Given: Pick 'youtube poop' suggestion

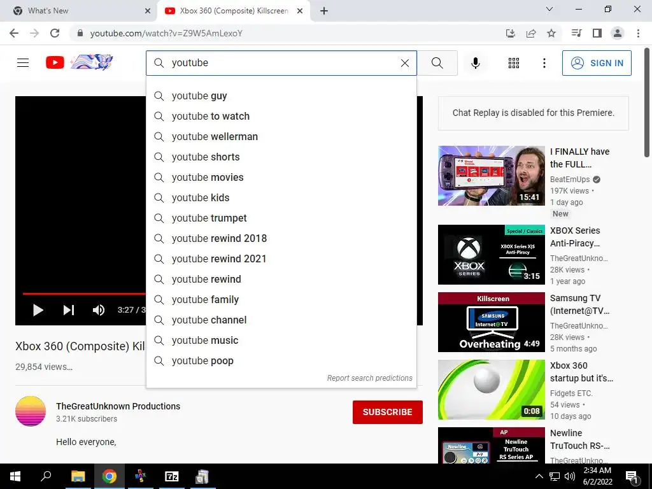Looking at the screenshot, I should 281,360.
